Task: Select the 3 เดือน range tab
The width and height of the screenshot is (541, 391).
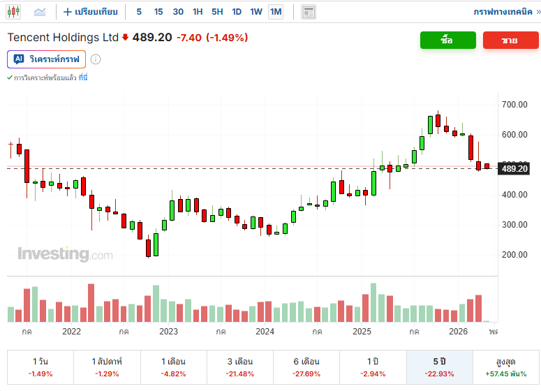Action: pyautogui.click(x=240, y=367)
